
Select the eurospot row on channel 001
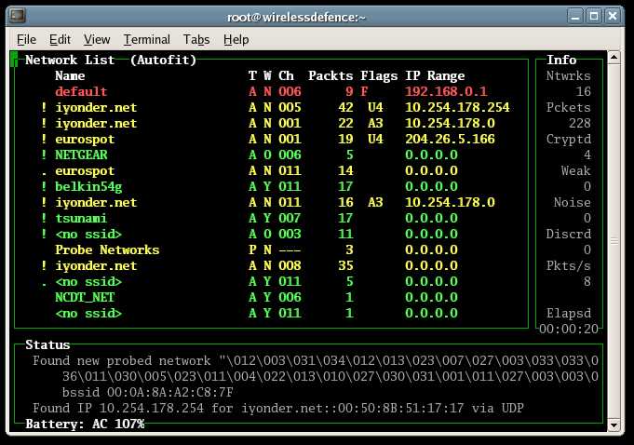[x=271, y=139]
